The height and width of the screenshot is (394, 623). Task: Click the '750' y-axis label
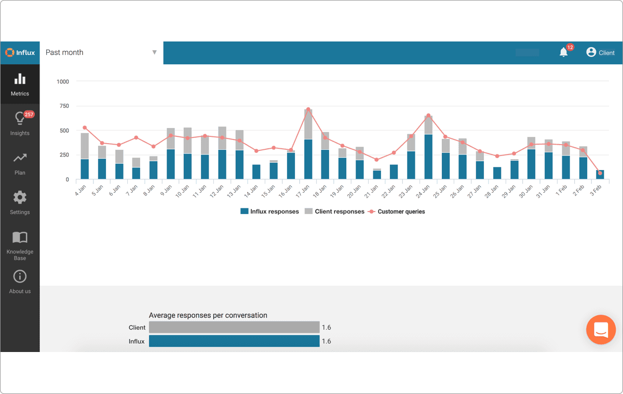64,106
